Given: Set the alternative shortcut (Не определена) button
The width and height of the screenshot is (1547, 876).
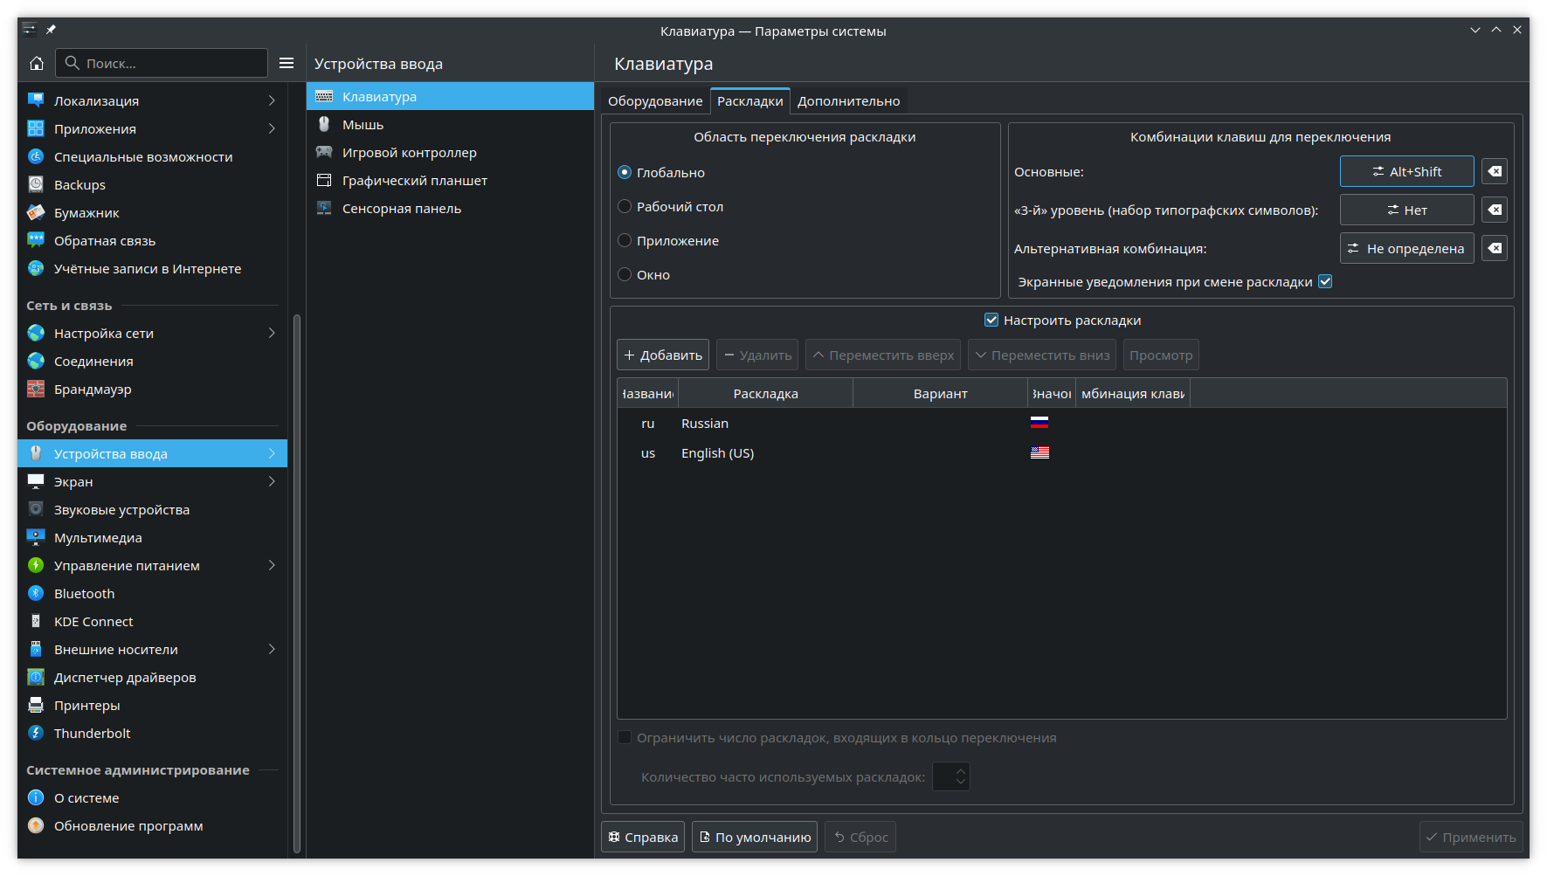Looking at the screenshot, I should [1407, 248].
